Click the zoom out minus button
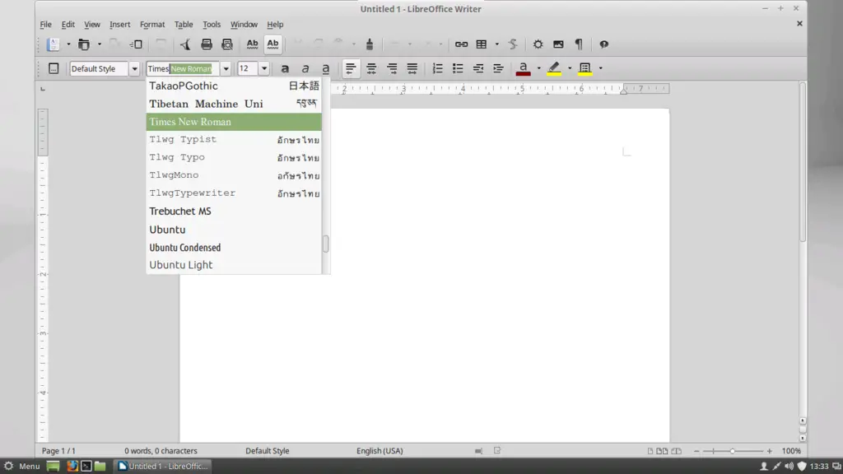This screenshot has width=843, height=474. [696, 451]
